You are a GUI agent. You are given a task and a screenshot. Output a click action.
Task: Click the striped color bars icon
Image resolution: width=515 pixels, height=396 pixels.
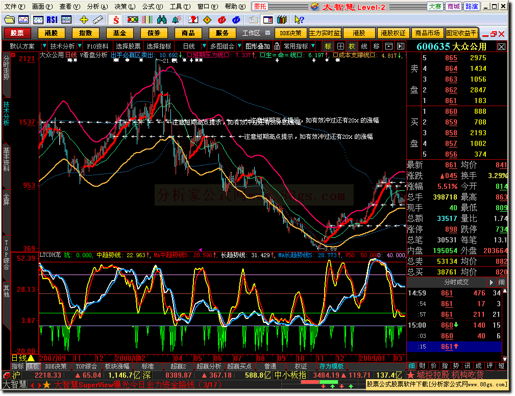pos(147,20)
